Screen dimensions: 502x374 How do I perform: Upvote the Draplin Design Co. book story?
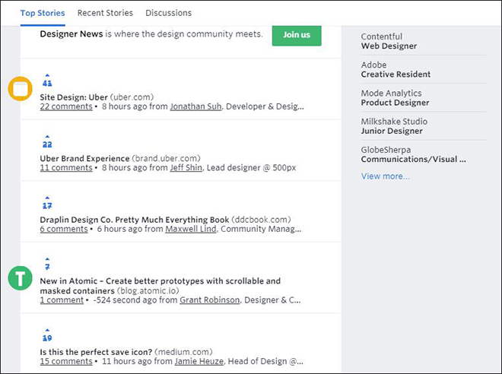[x=47, y=198]
